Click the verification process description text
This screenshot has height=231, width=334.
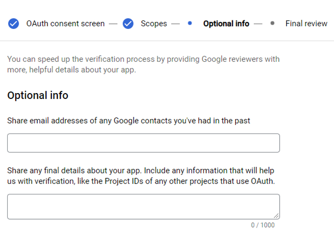143,64
